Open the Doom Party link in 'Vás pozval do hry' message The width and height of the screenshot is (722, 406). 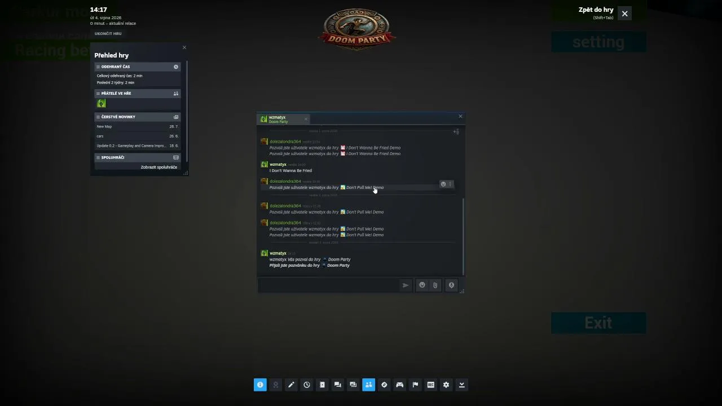(339, 260)
